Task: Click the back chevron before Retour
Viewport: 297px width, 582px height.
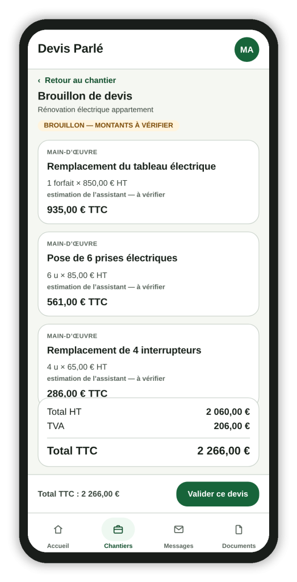Action: 39,81
